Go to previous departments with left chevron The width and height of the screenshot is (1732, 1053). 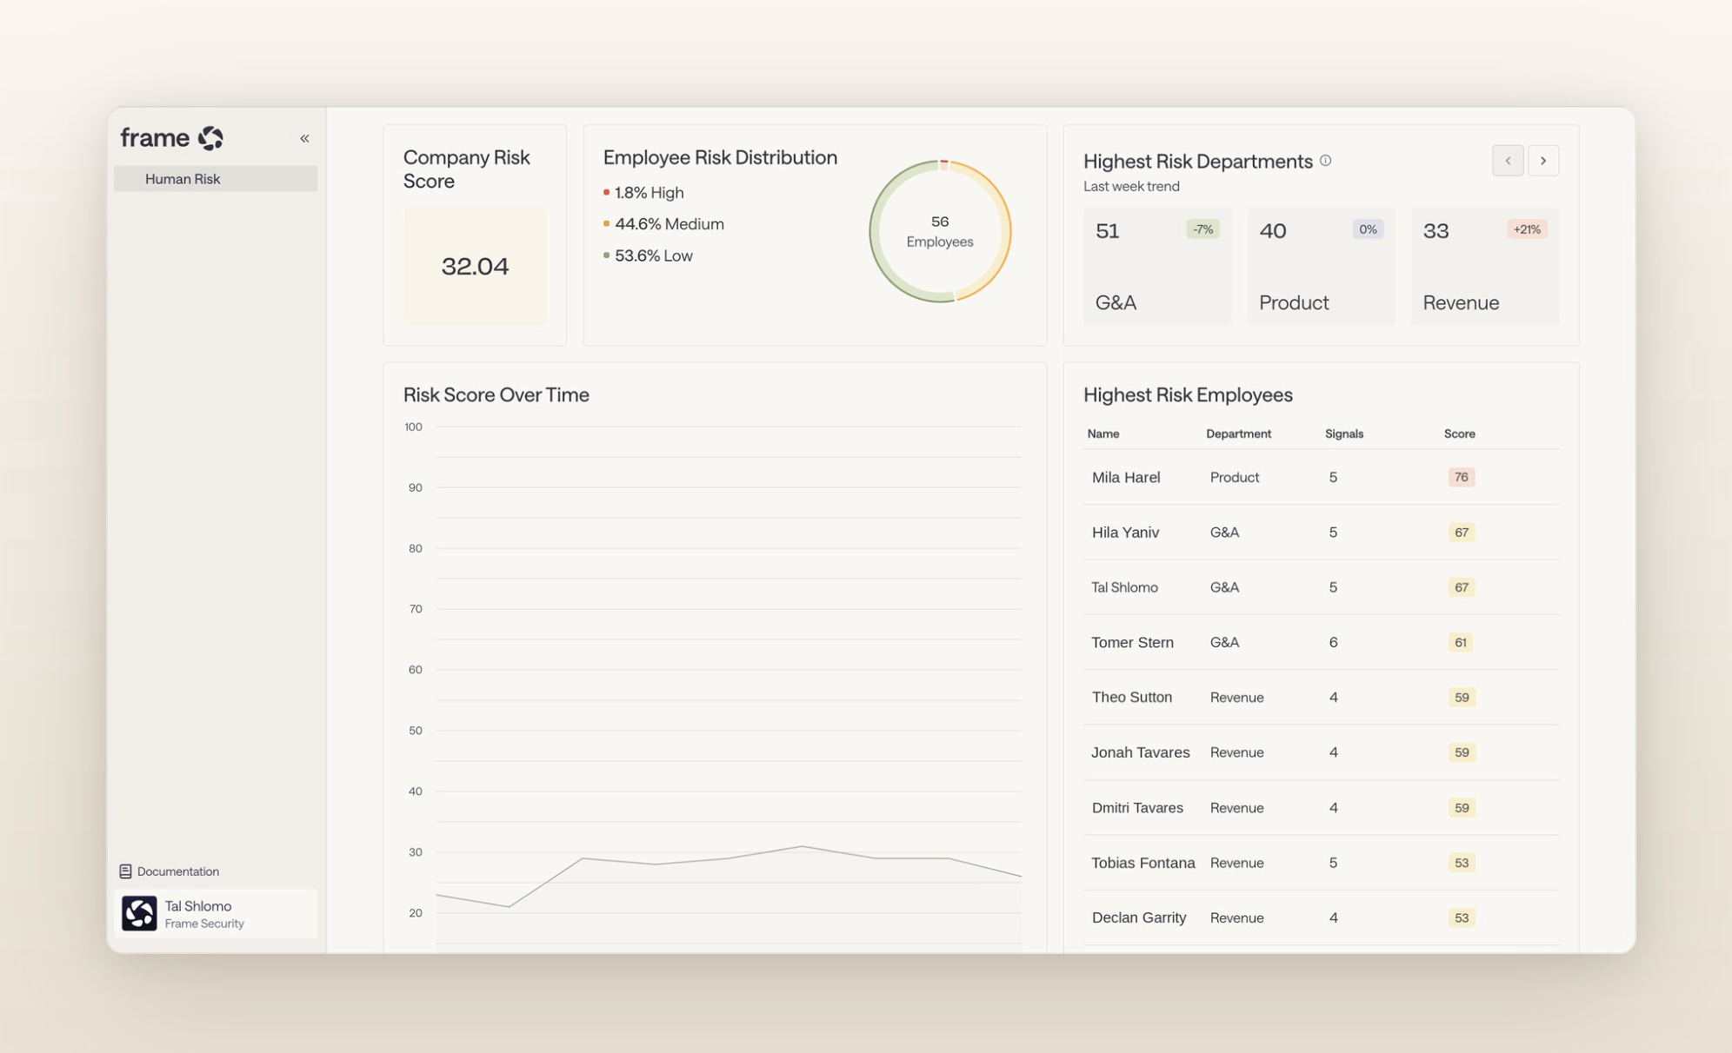click(x=1508, y=161)
